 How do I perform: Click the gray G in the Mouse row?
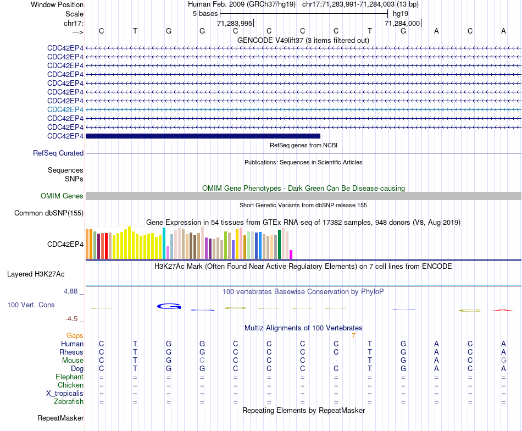(503, 361)
